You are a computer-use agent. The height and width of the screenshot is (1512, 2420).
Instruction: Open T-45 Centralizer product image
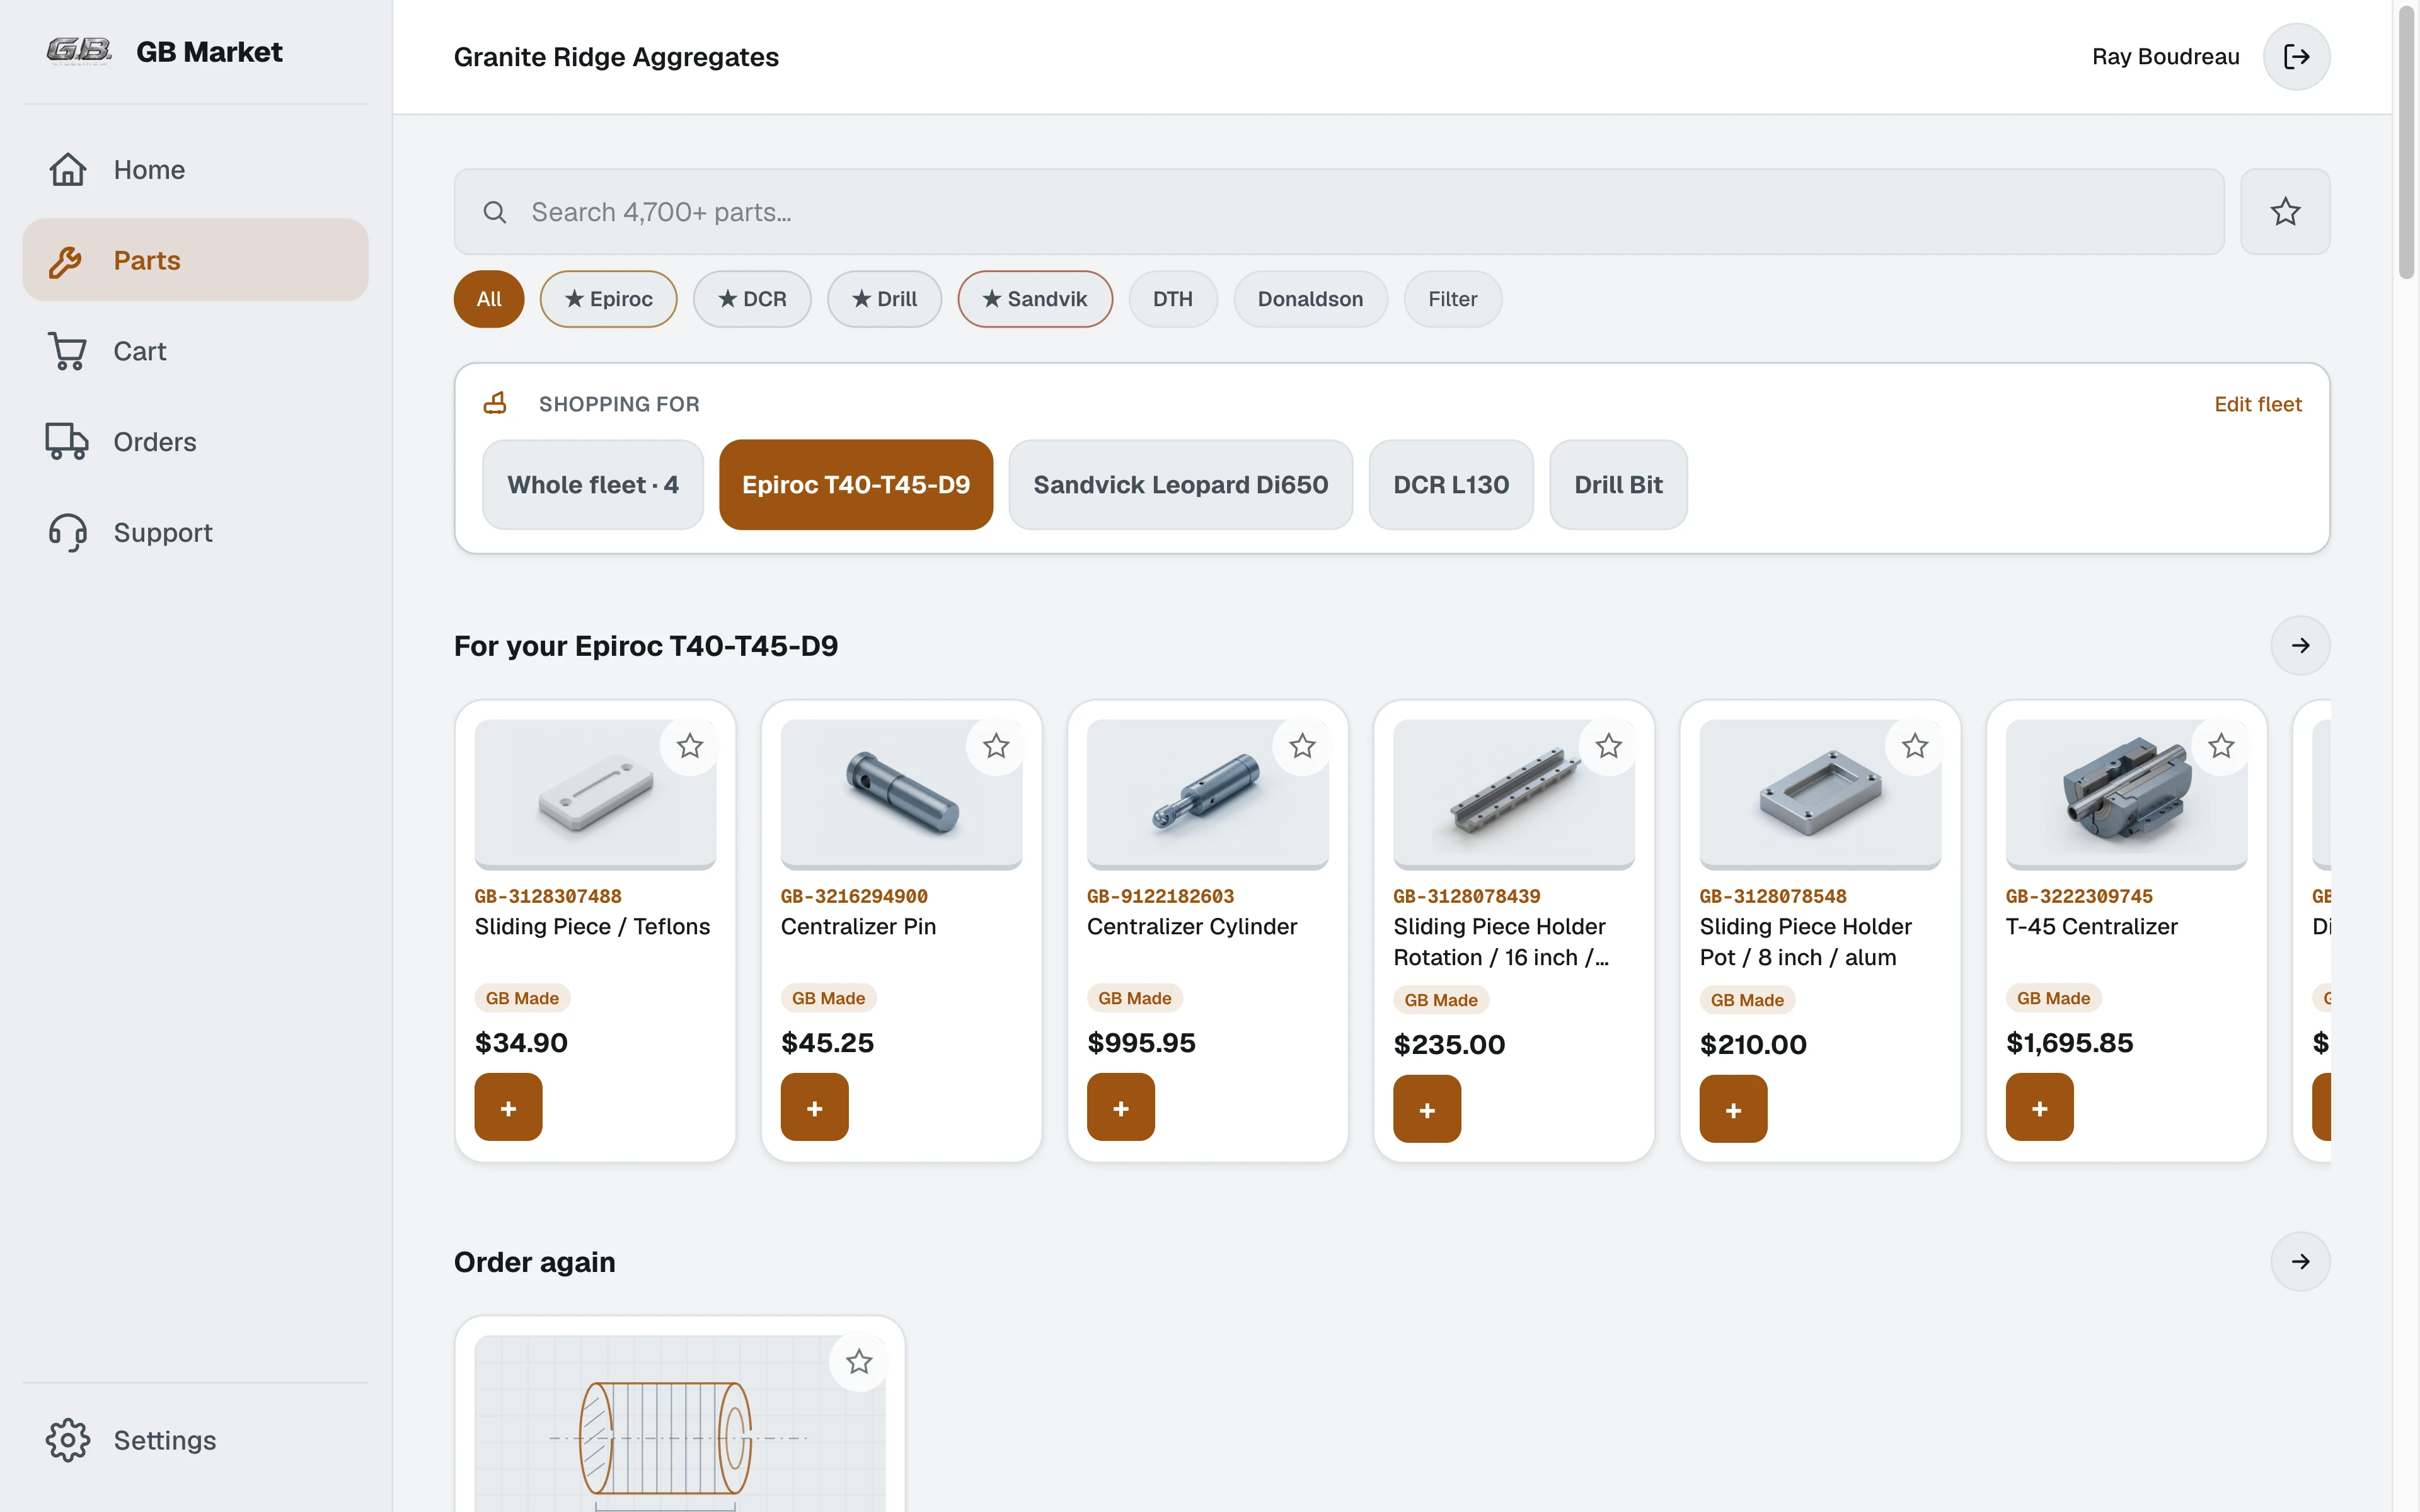tap(2126, 795)
